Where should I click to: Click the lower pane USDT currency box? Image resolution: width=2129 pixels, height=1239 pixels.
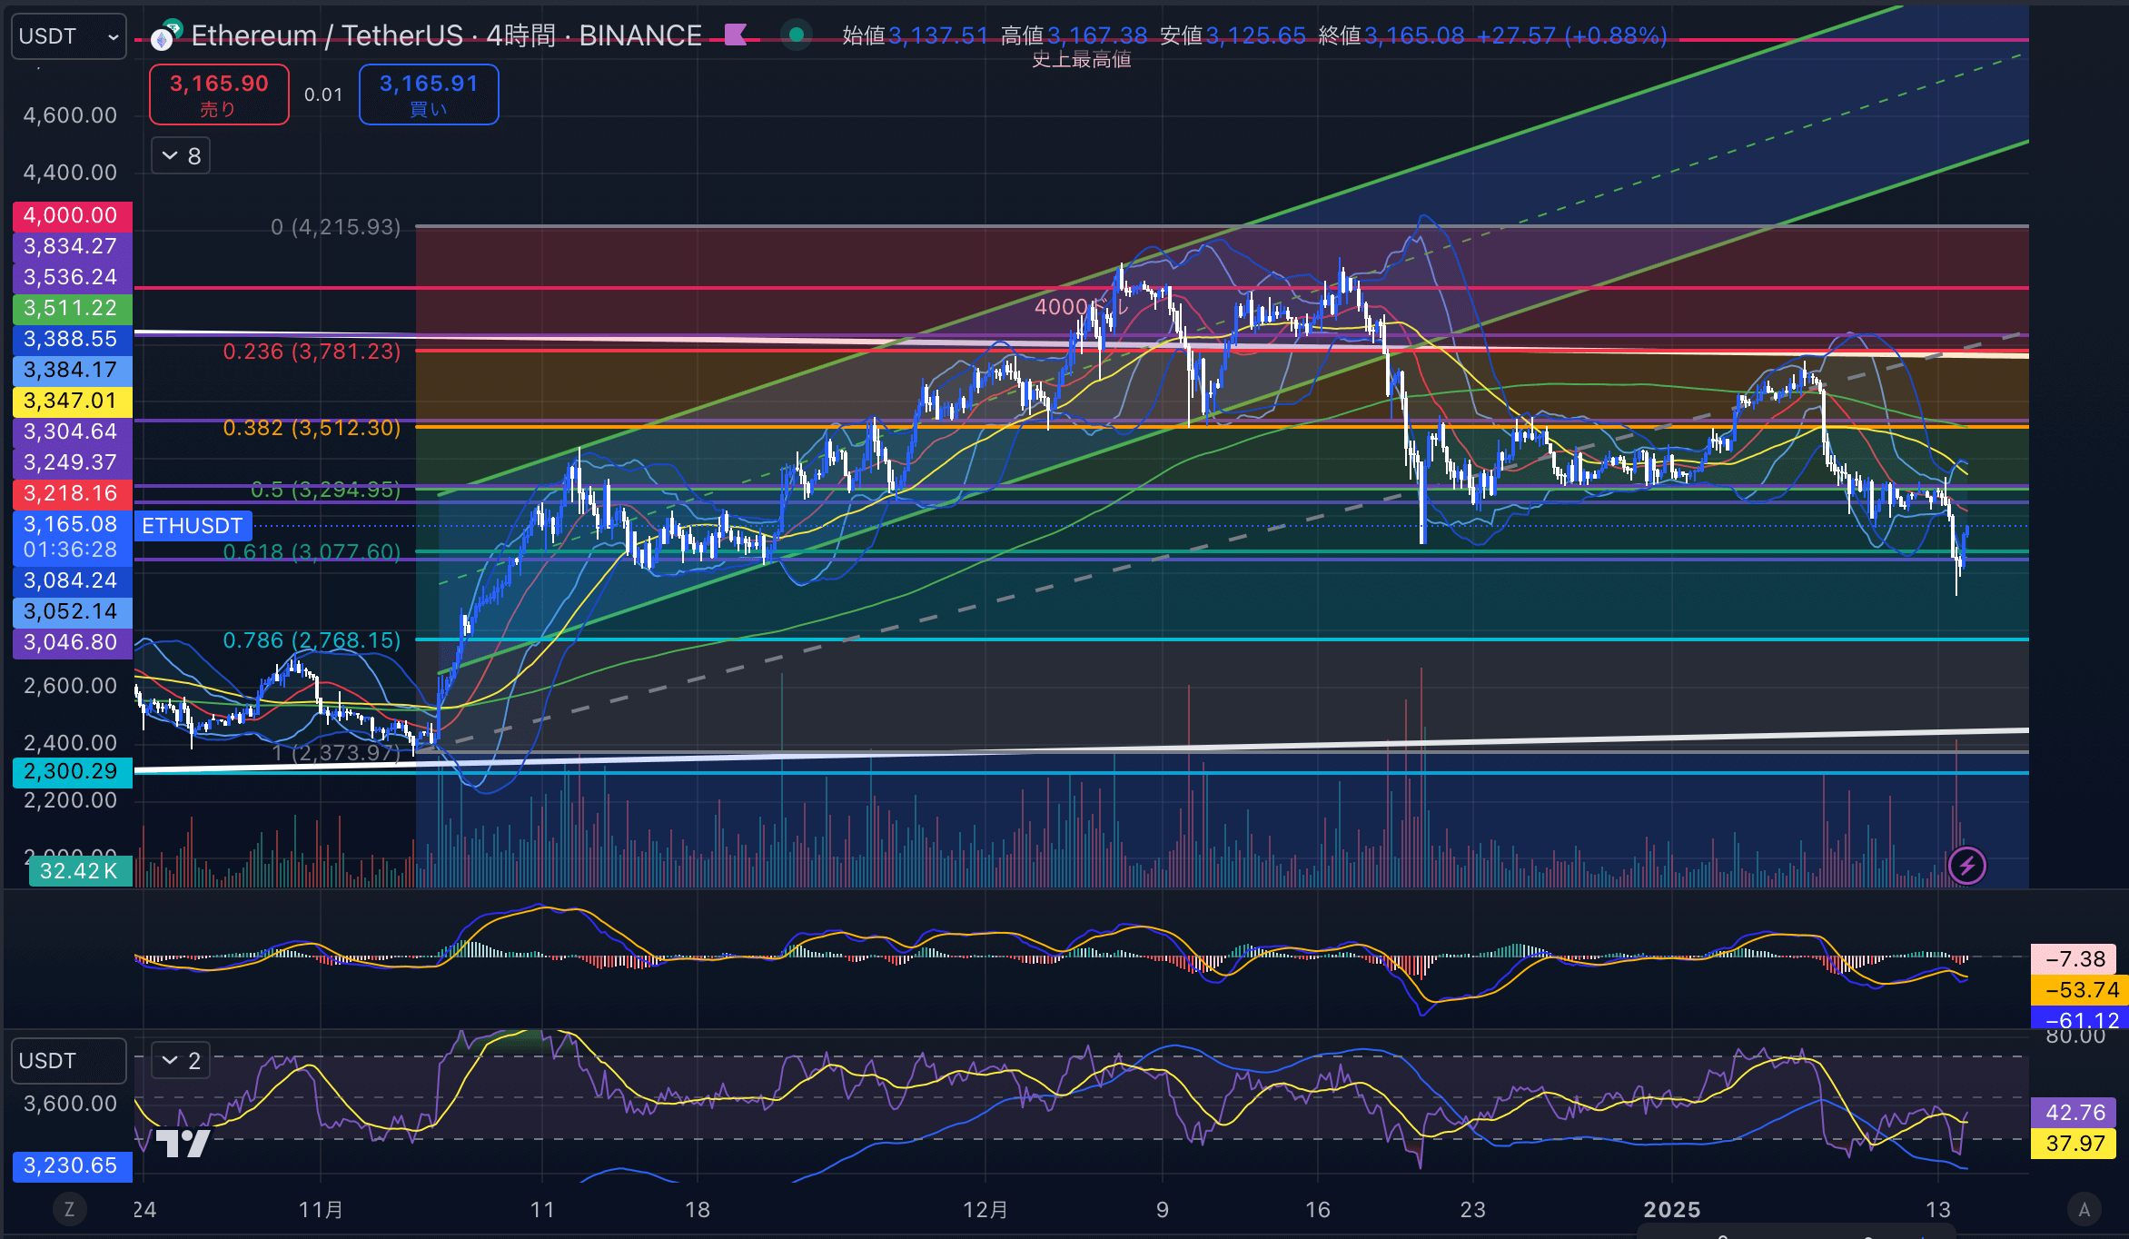[x=69, y=1061]
